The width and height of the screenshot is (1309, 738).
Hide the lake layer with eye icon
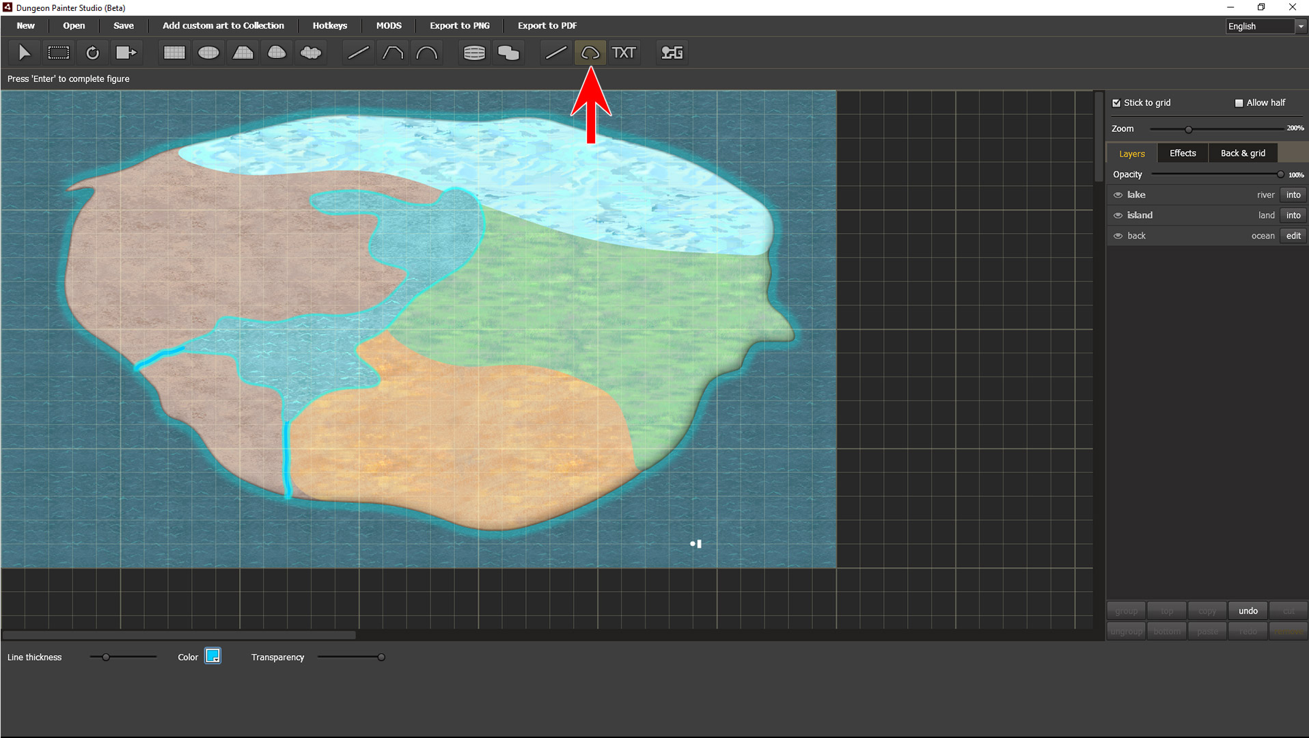[1118, 195]
